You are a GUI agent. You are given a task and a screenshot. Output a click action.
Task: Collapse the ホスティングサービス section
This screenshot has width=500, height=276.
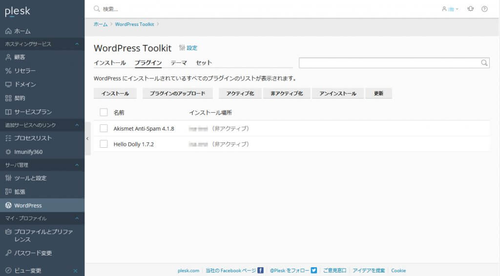[x=77, y=44]
